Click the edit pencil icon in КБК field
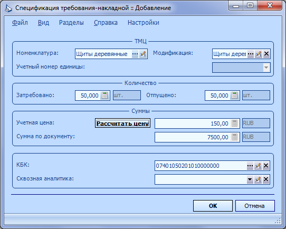 point(258,166)
